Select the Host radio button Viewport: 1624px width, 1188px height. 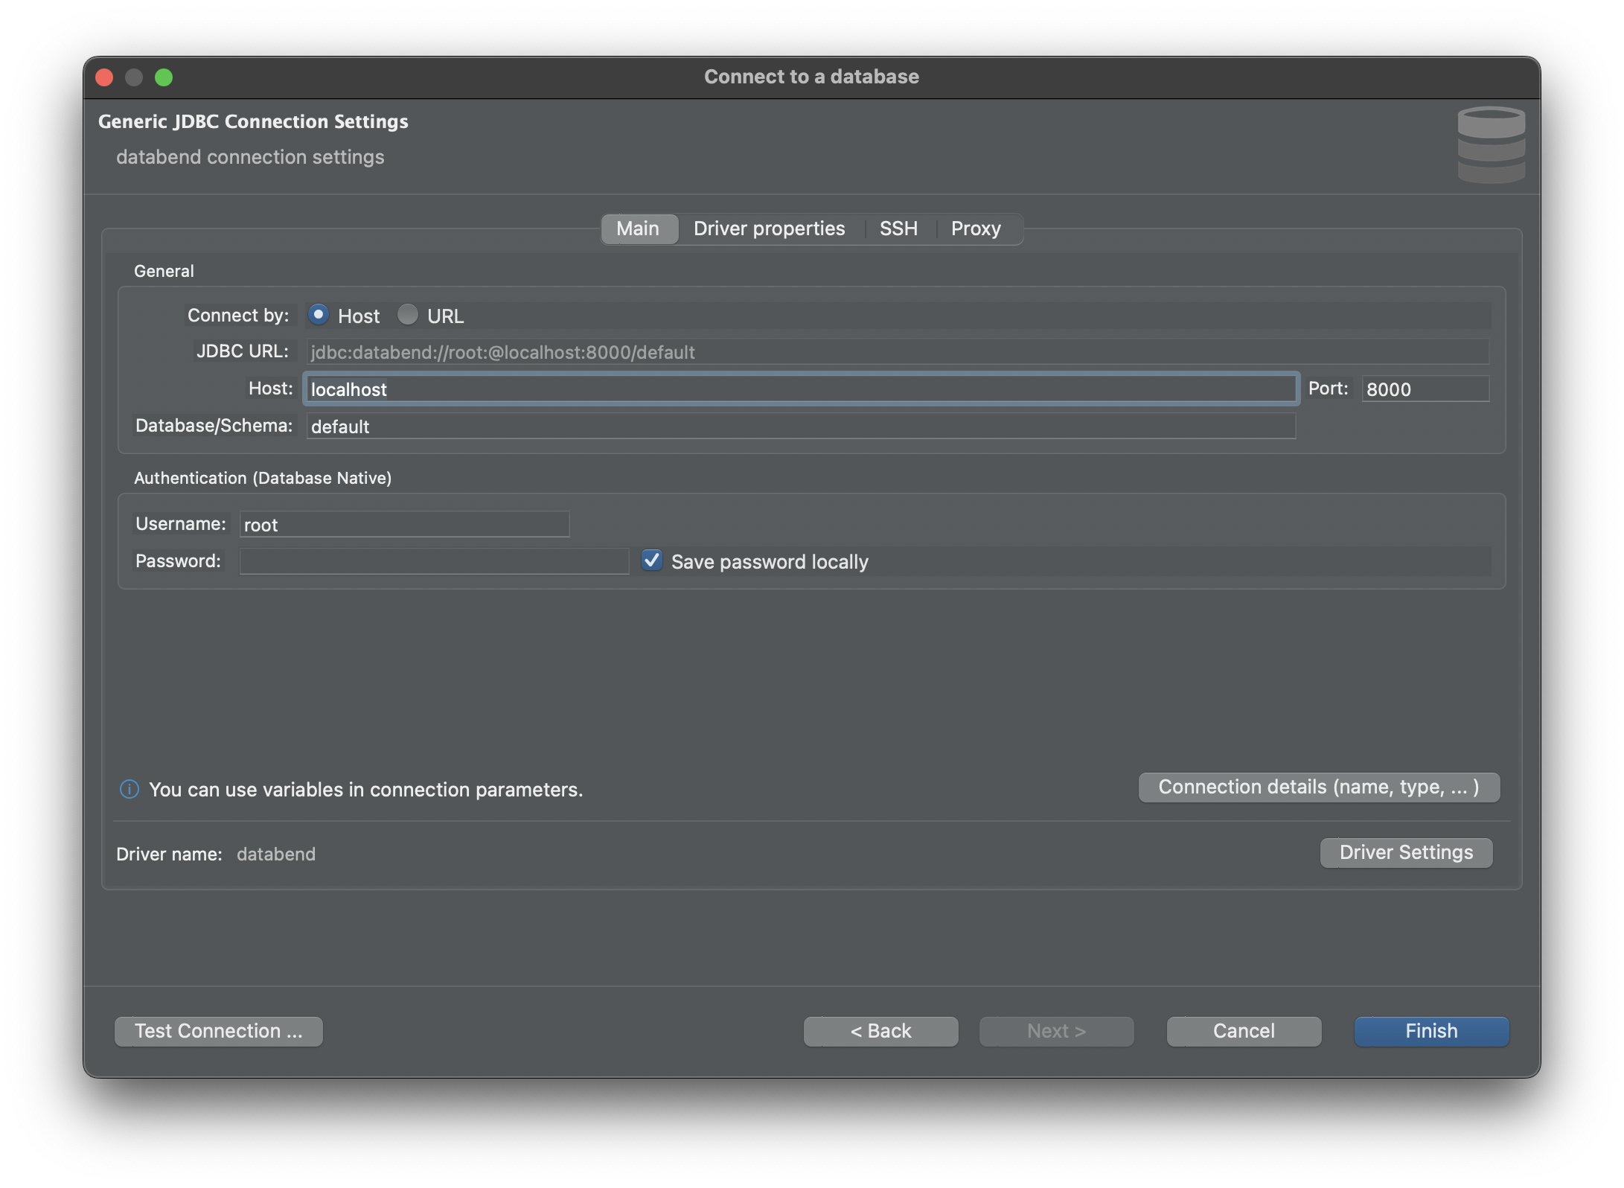tap(319, 315)
